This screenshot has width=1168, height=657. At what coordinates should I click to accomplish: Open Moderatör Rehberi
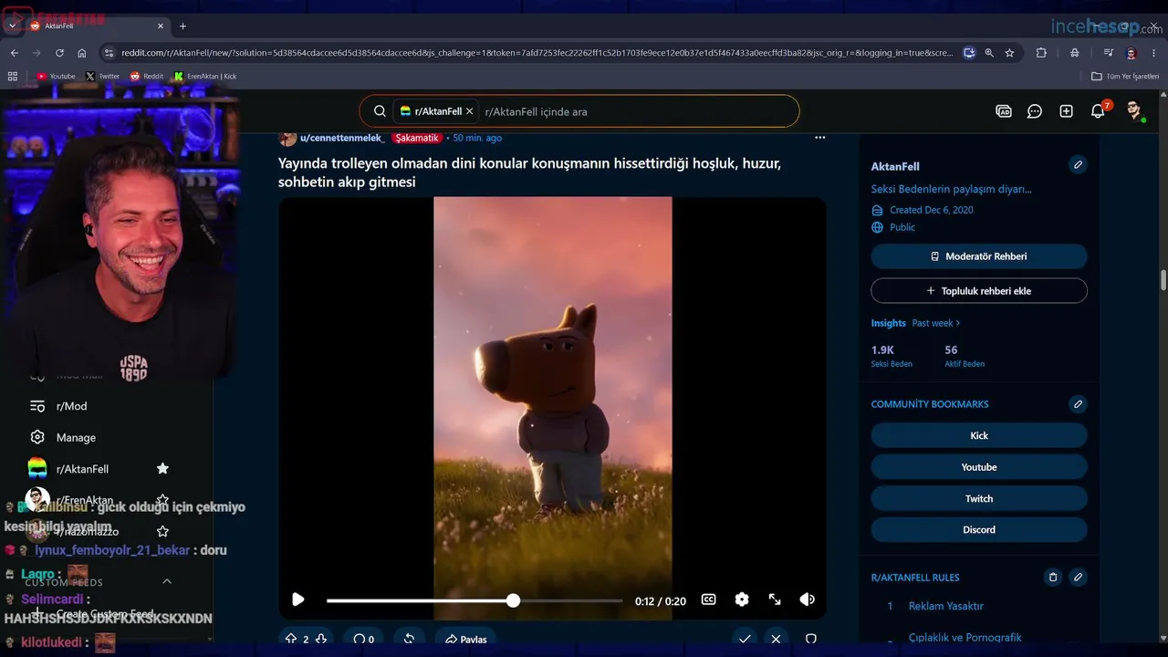[x=979, y=256]
